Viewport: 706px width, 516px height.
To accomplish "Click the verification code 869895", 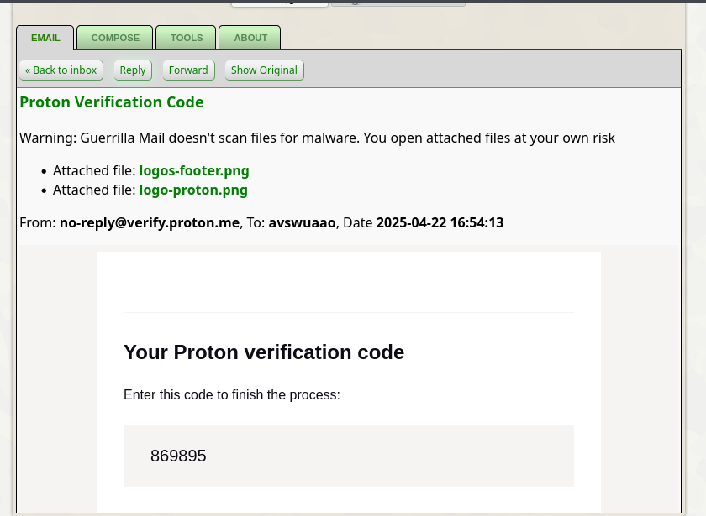I will [x=178, y=456].
